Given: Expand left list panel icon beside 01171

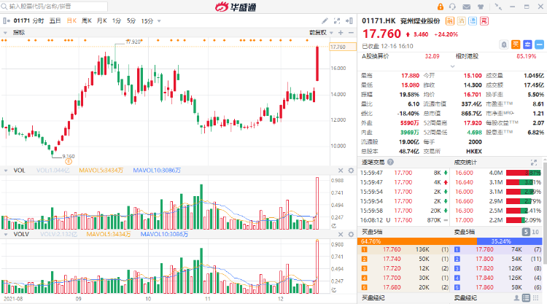Looking at the screenshot, I should 7,21.
